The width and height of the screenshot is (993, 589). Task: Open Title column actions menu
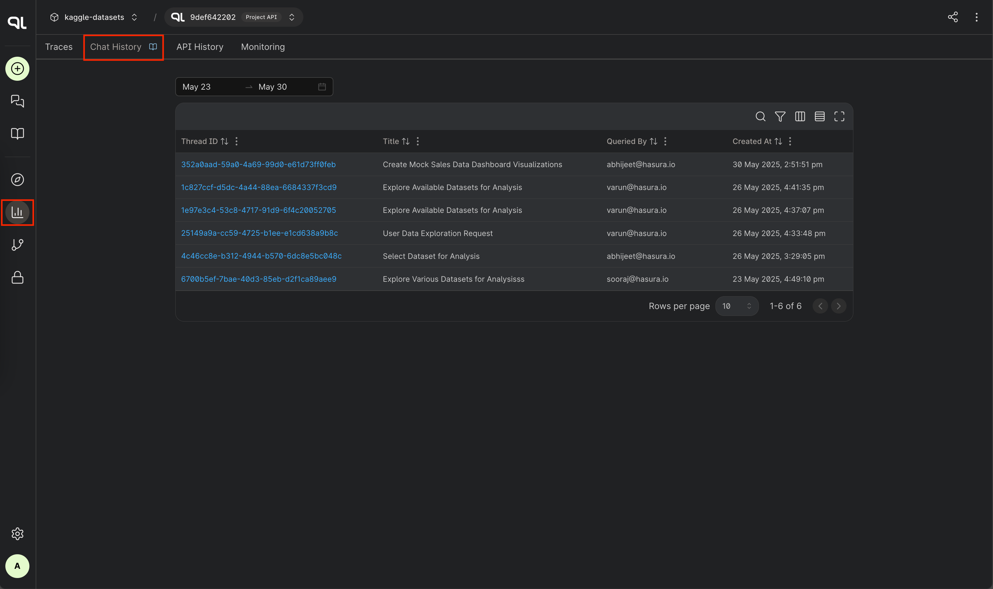click(x=417, y=141)
